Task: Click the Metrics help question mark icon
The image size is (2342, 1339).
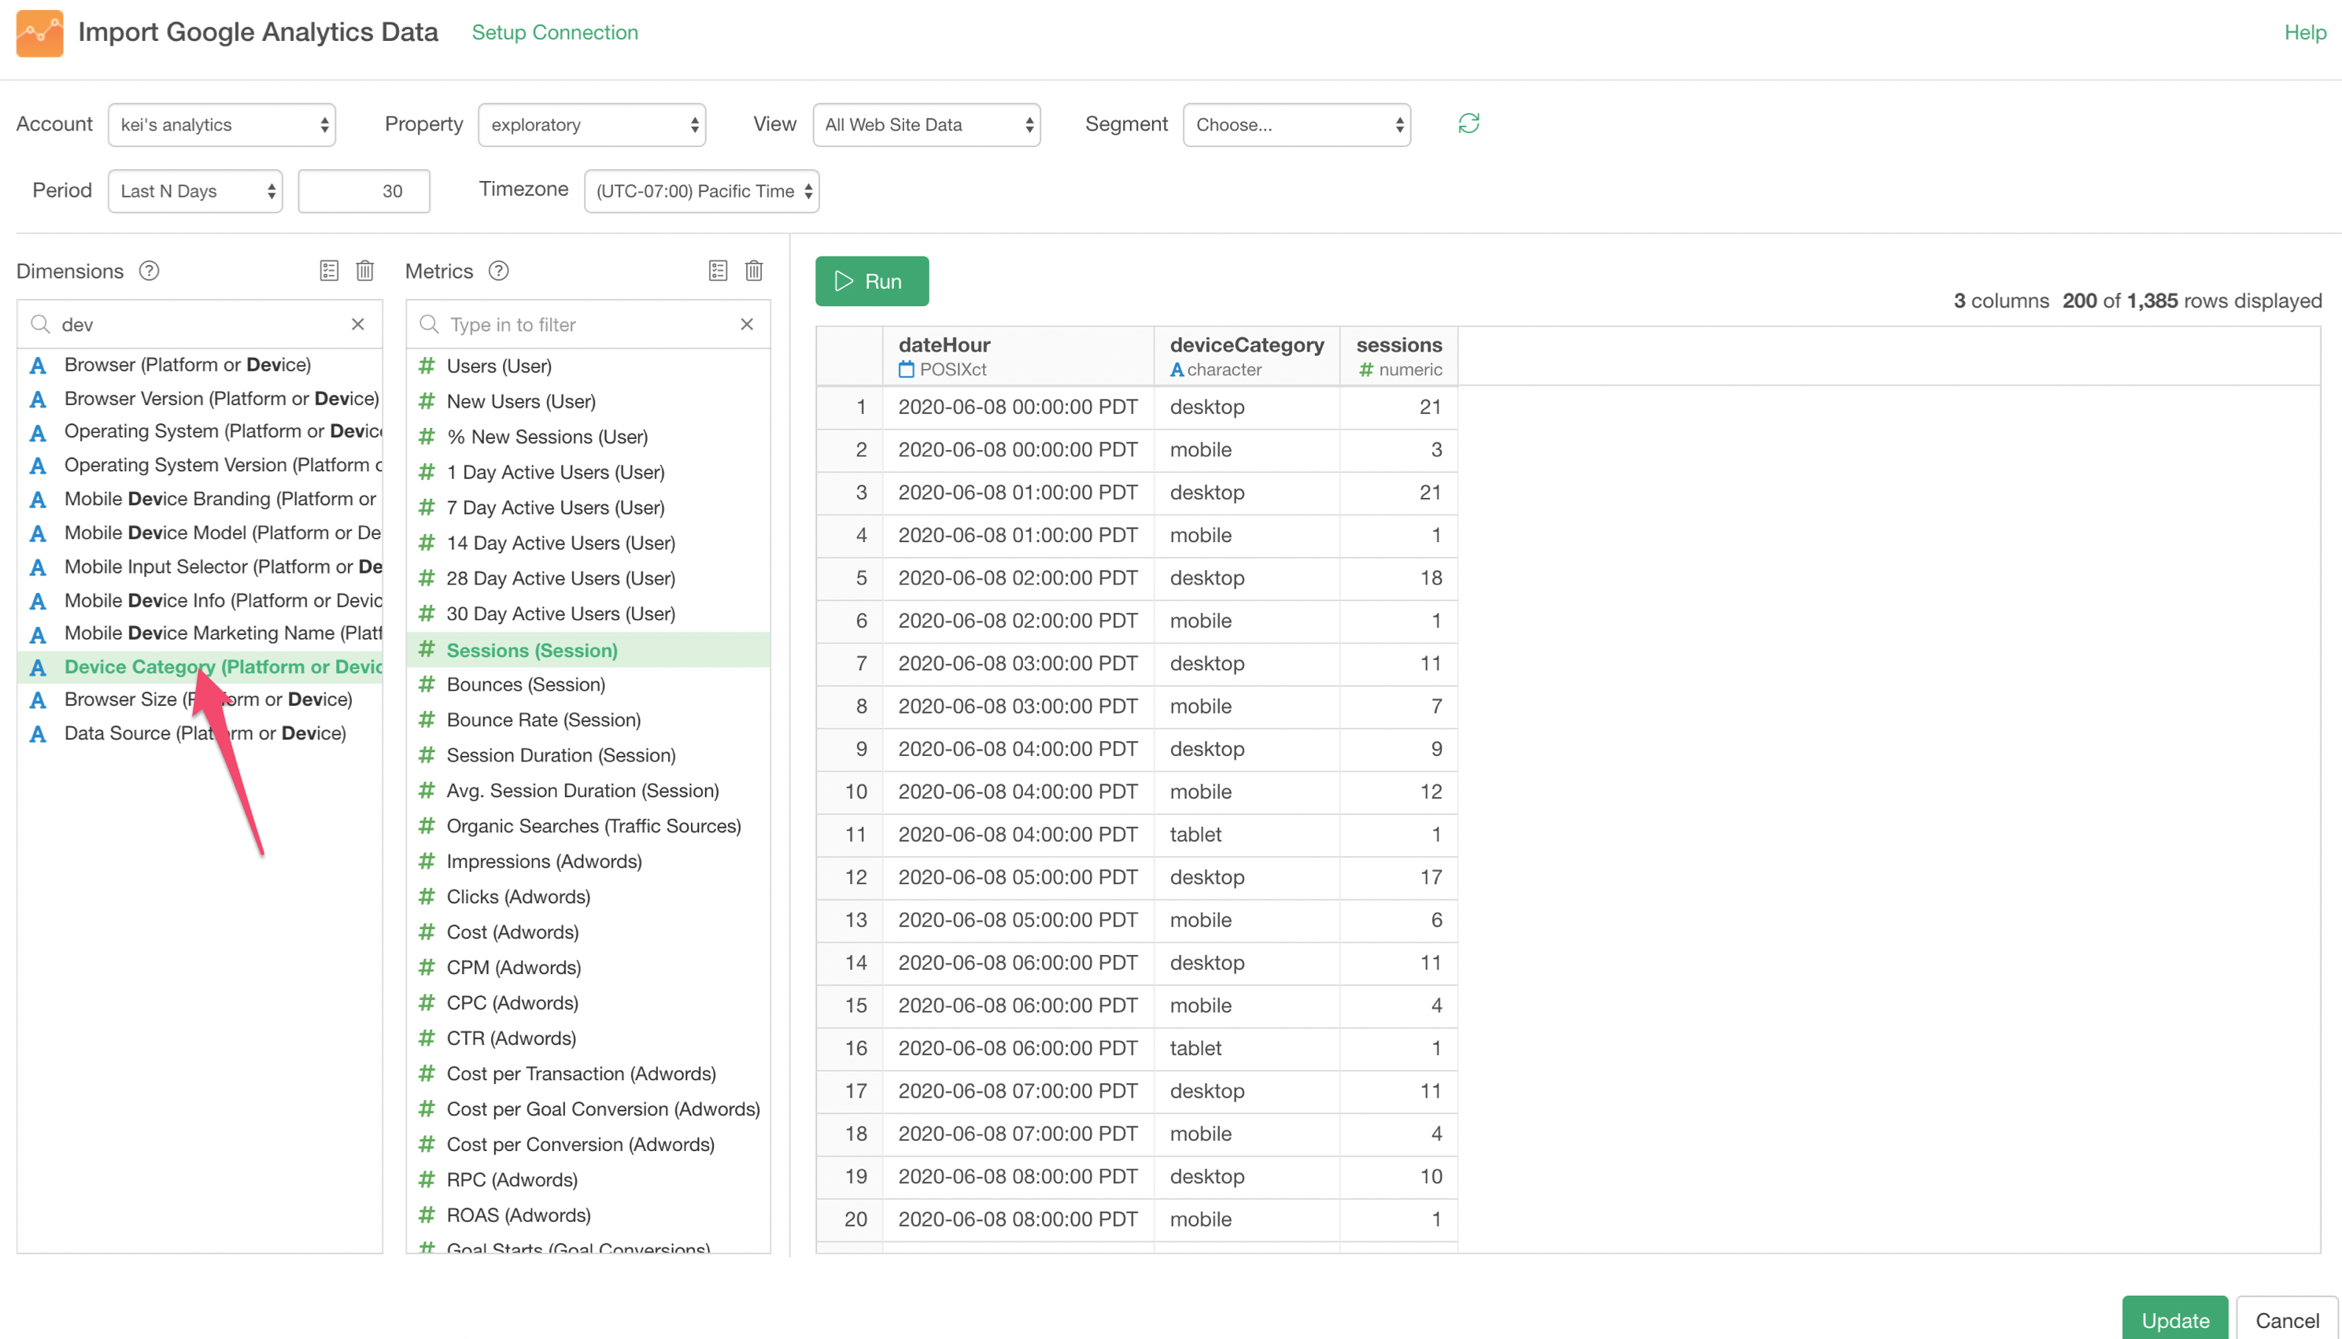Action: 499,271
